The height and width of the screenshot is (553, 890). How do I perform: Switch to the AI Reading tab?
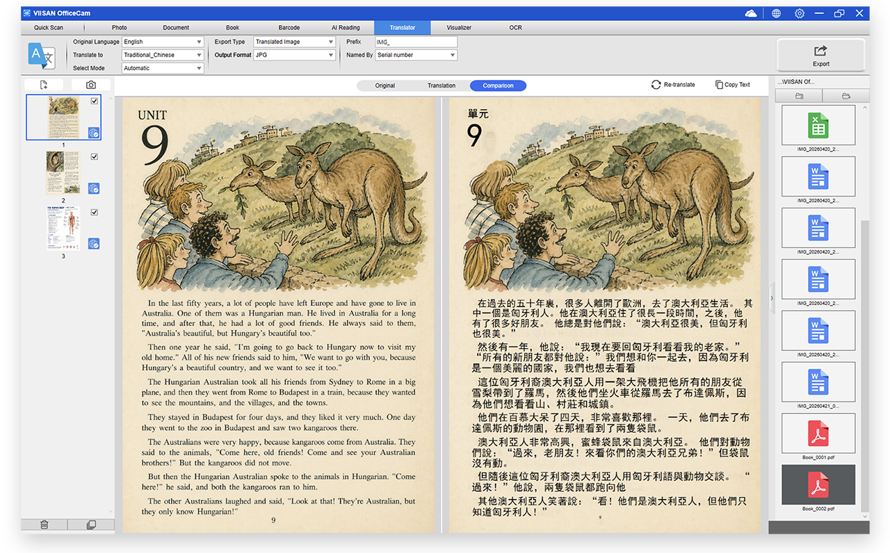(x=346, y=28)
